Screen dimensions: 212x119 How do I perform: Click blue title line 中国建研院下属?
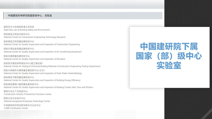169,47
